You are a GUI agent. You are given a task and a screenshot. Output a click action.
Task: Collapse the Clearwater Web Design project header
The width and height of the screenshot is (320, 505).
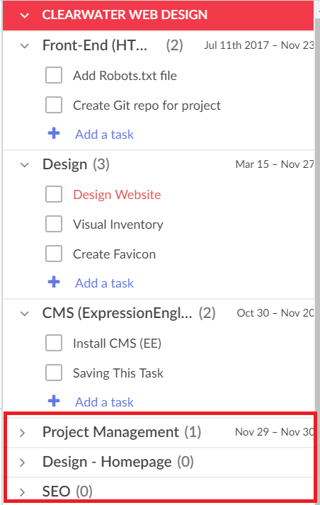tap(25, 16)
